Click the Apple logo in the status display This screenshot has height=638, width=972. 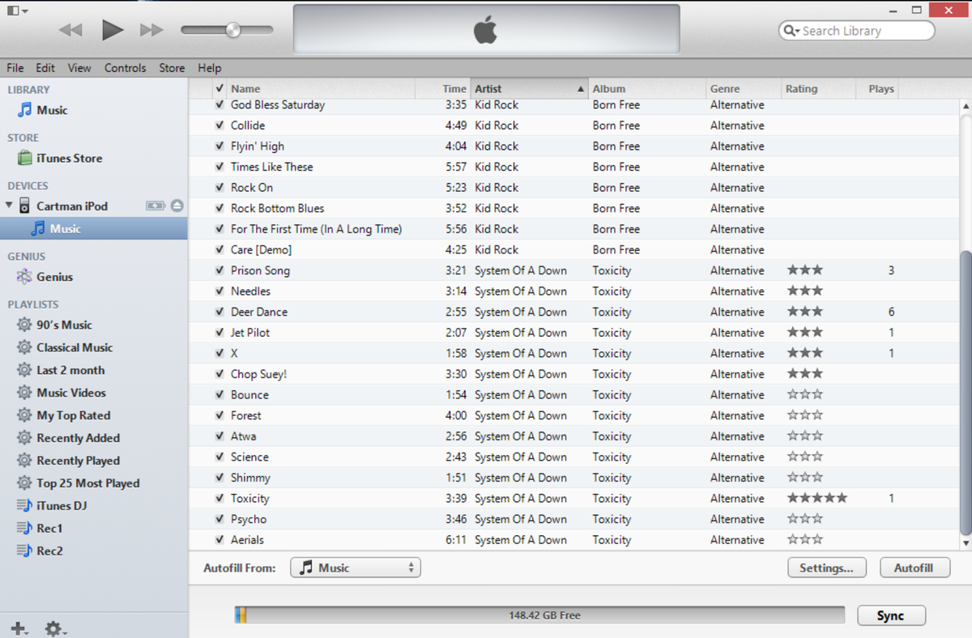click(485, 31)
